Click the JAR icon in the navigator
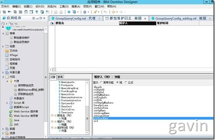 [x=11, y=125]
